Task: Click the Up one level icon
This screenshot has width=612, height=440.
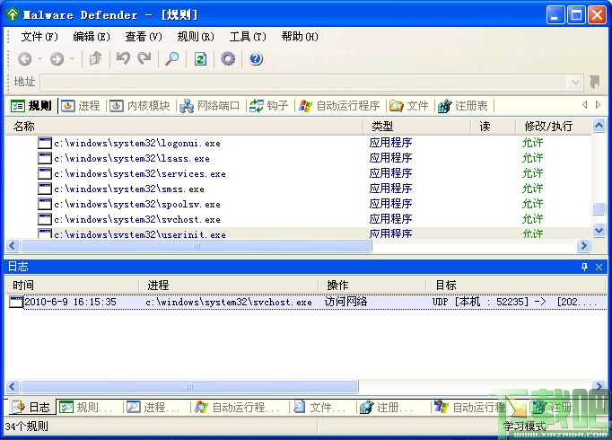Action: [x=96, y=59]
